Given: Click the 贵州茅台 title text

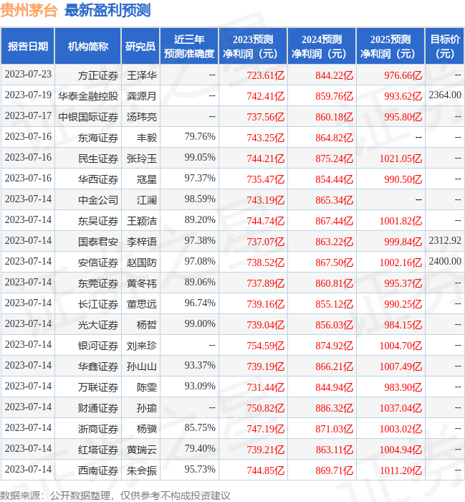Looking at the screenshot, I should point(29,11).
